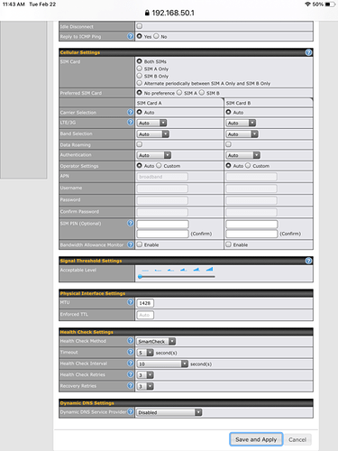Open Recovery Retries dropdown

145,386
